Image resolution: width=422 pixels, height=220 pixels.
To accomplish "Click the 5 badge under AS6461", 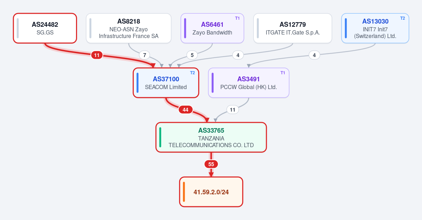I will (192, 55).
